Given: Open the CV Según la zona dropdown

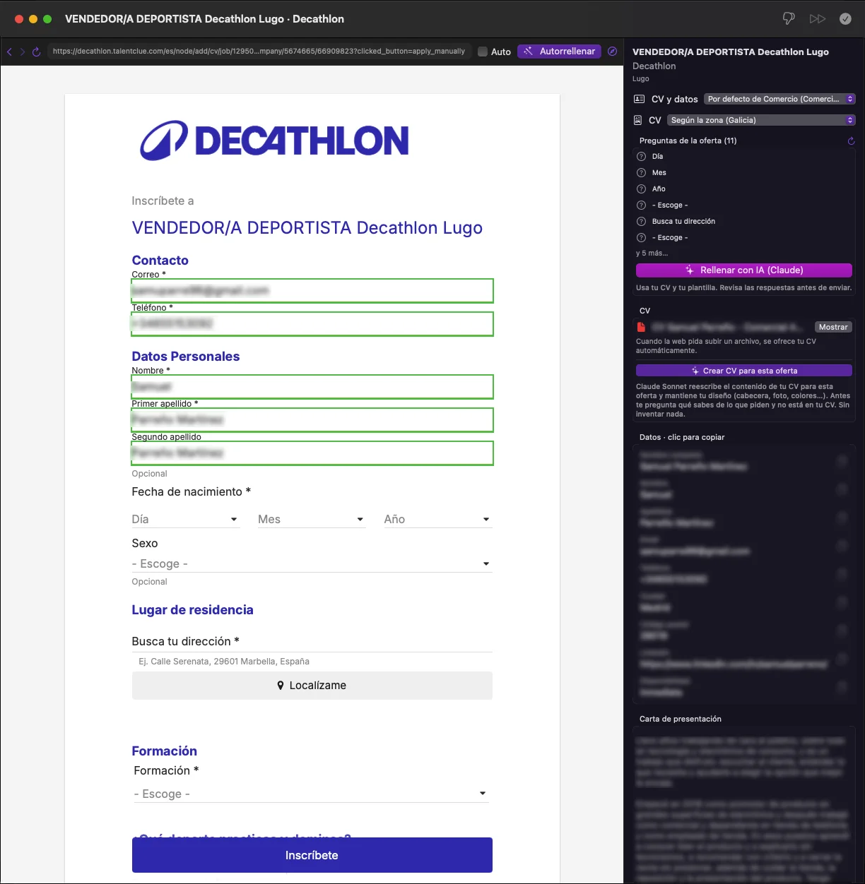Looking at the screenshot, I should click(761, 121).
